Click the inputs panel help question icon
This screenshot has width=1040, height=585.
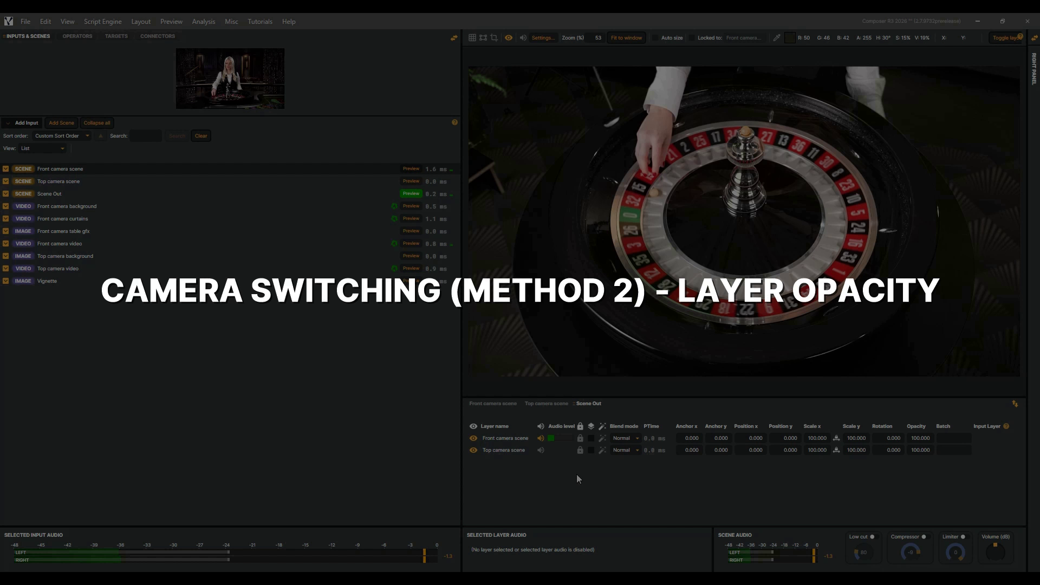point(455,122)
